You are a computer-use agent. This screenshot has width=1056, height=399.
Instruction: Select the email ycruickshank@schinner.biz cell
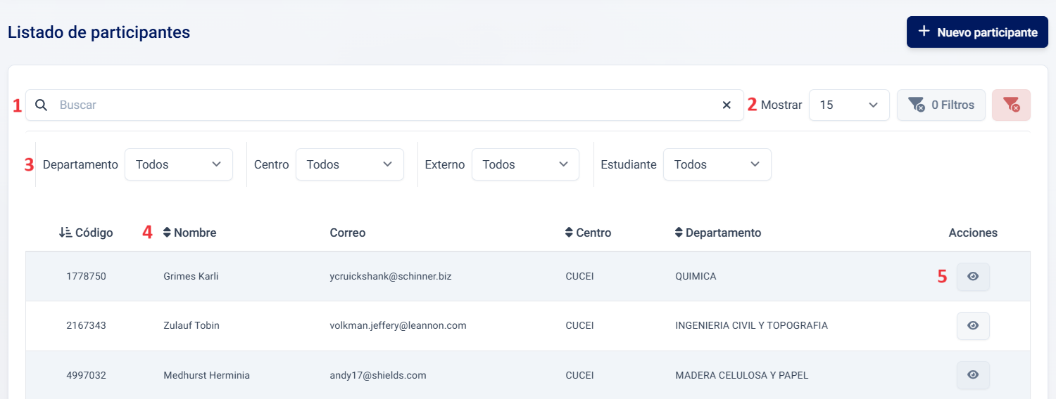point(390,277)
